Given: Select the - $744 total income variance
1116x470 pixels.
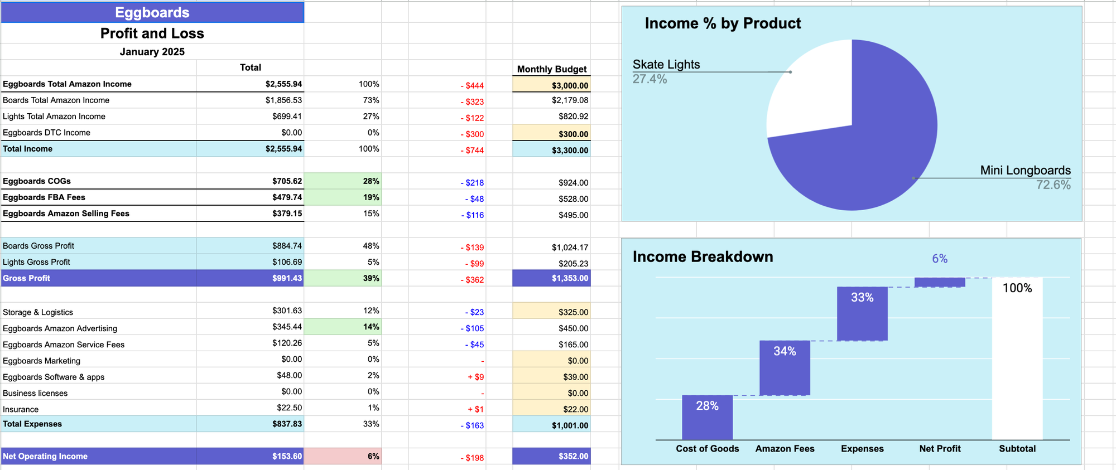Looking at the screenshot, I should coord(472,150).
